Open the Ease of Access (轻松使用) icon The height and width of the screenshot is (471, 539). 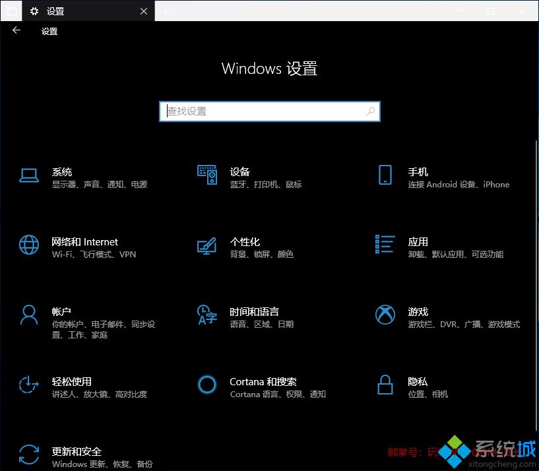click(x=28, y=385)
